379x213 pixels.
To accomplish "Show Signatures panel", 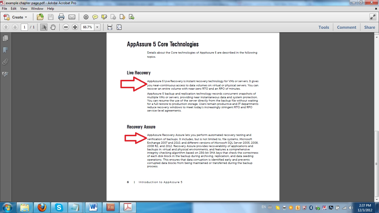I will (x=5, y=74).
